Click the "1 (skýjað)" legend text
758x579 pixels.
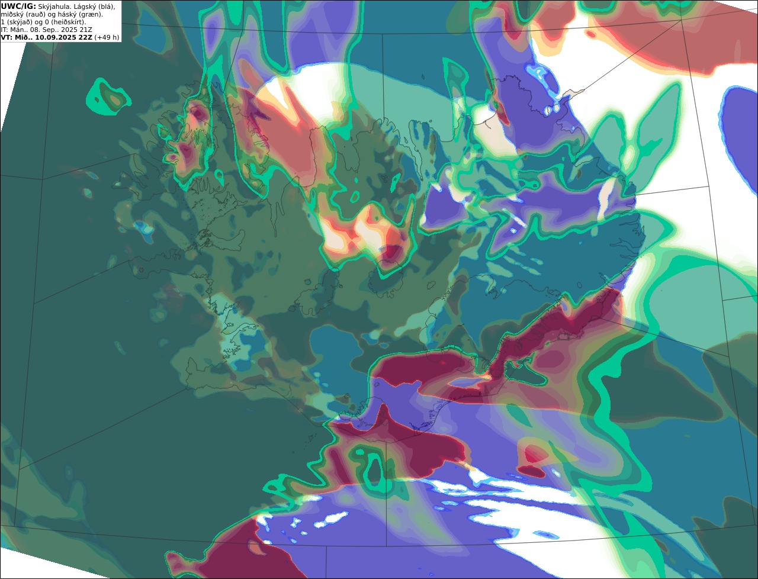17,22
